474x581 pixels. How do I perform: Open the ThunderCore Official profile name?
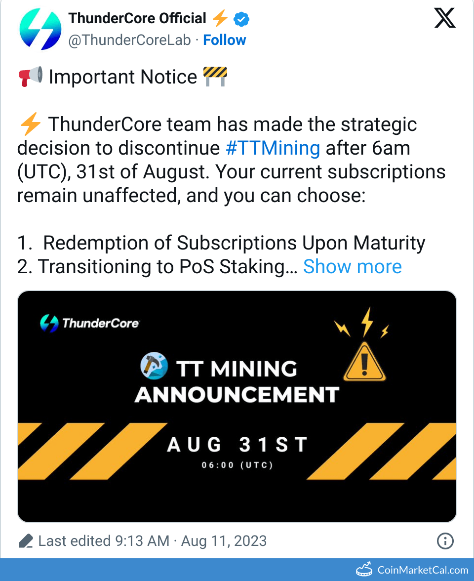pos(137,19)
